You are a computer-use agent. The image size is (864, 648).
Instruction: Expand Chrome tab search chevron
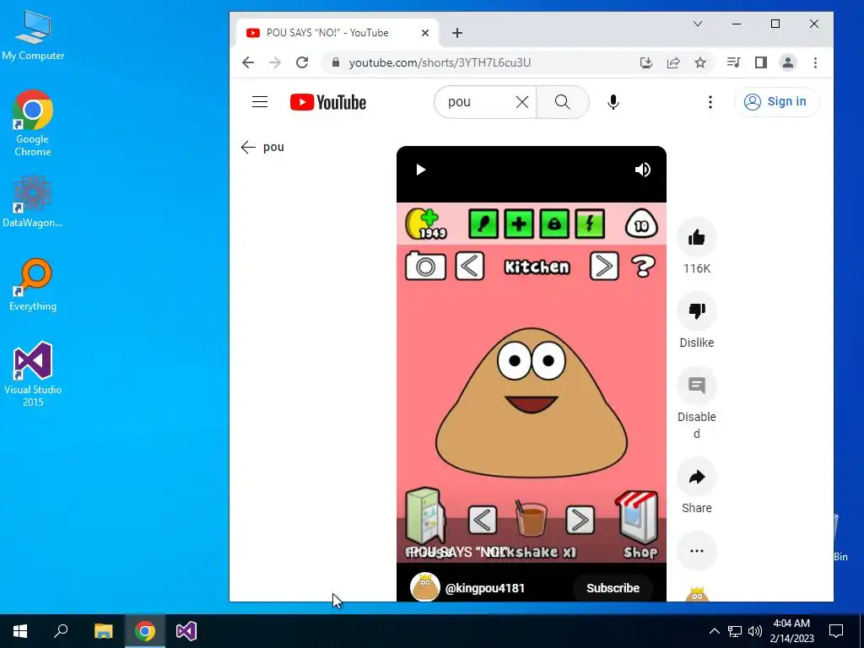(x=698, y=24)
